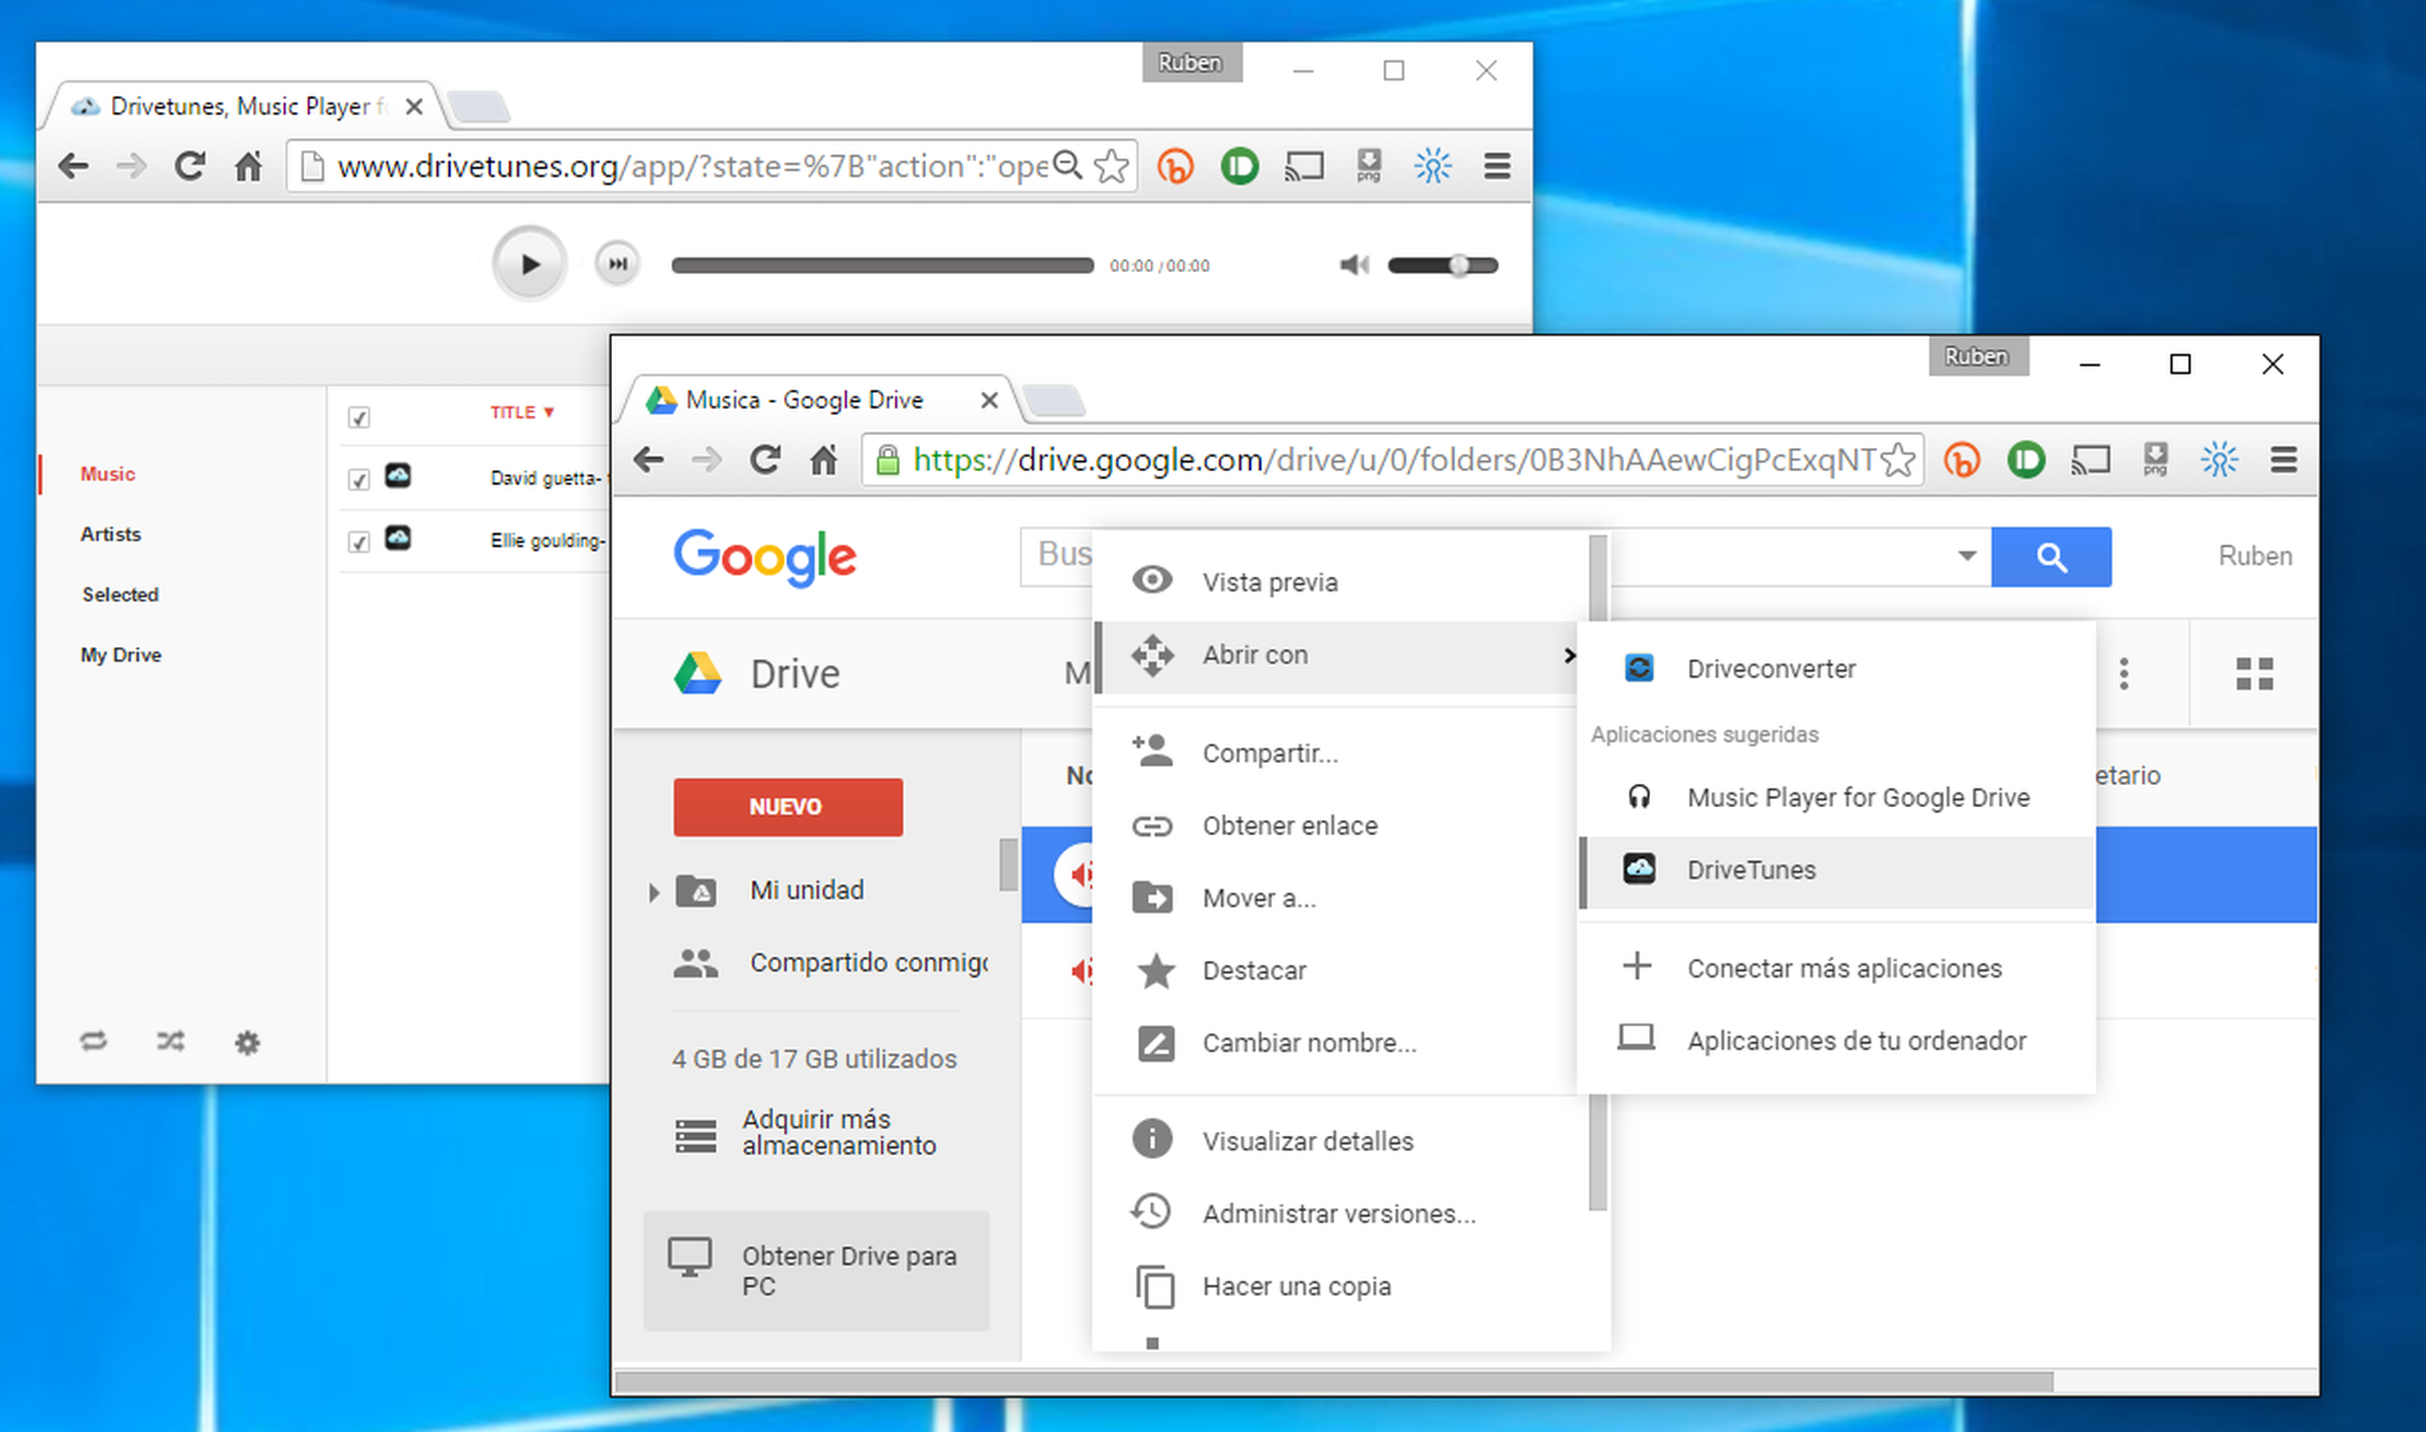Click the cast icon in Drive window
This screenshot has width=2426, height=1432.
coord(2090,460)
